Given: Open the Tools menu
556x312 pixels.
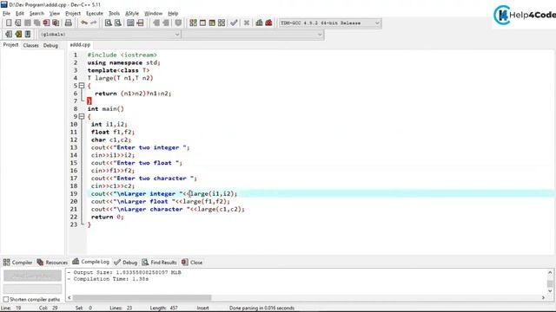Looking at the screenshot, I should click(114, 14).
